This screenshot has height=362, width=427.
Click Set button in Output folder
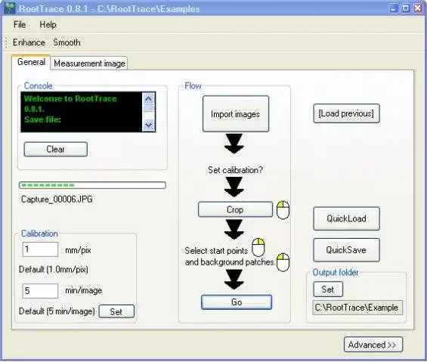point(328,289)
